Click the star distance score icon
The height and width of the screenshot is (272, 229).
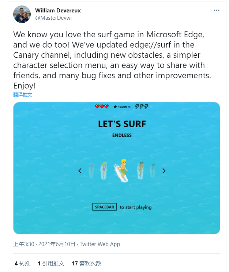115,107
